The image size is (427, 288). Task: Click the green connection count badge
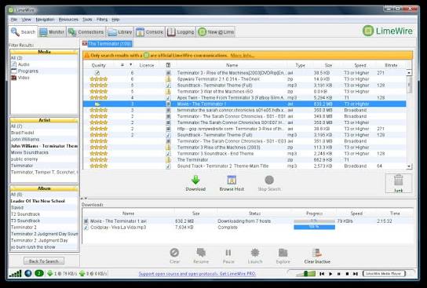[x=39, y=273]
